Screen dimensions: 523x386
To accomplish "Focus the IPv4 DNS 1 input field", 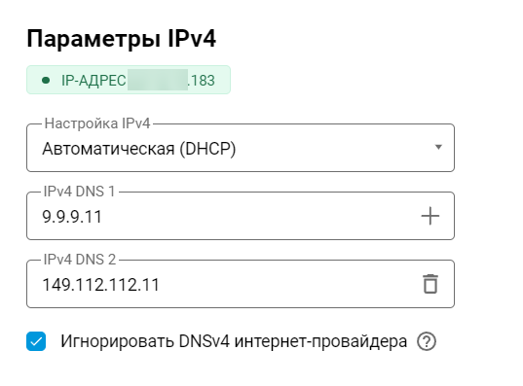I will [x=241, y=216].
